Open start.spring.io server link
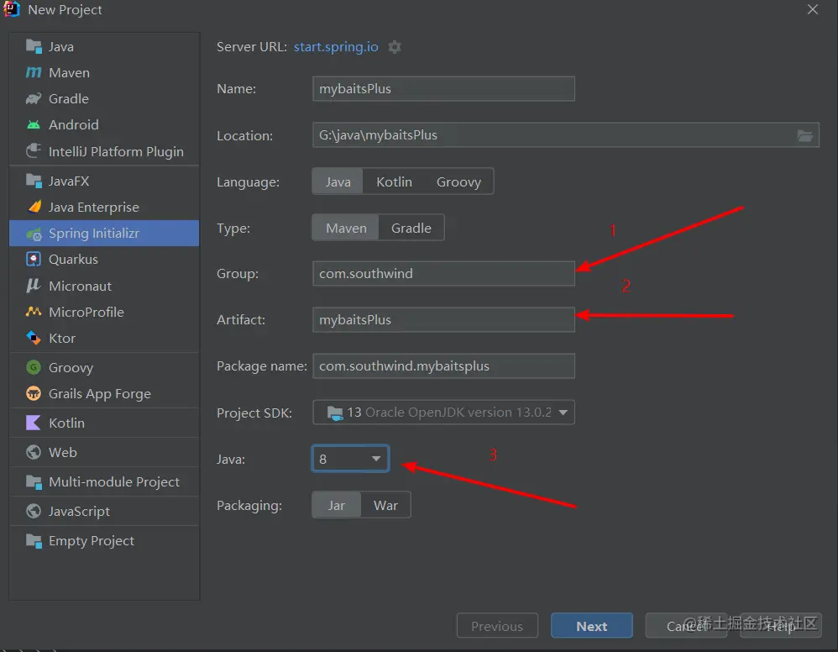This screenshot has width=838, height=652. pos(336,47)
